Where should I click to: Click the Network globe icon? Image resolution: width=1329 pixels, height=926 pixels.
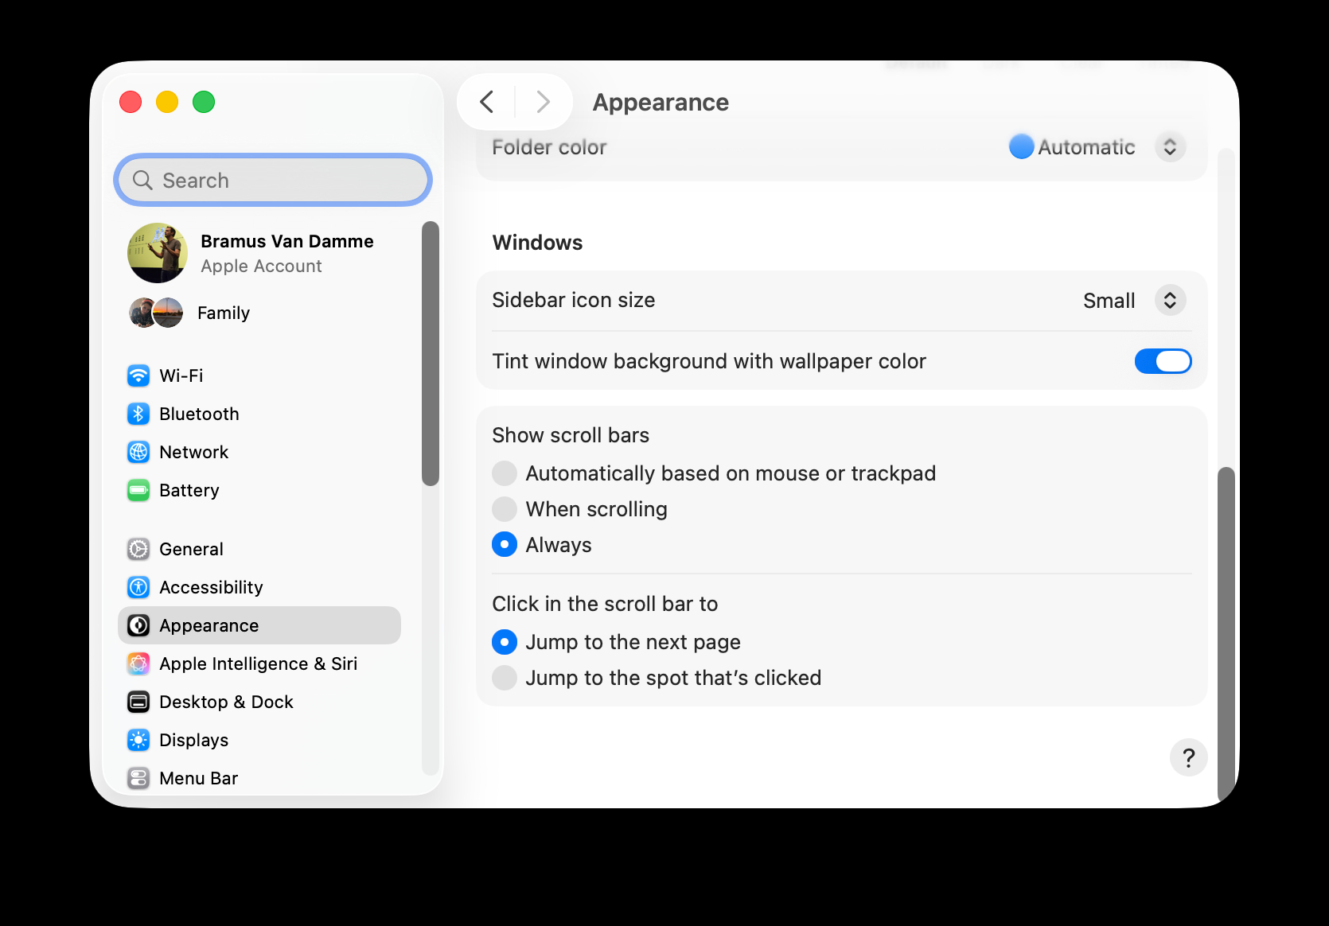pyautogui.click(x=138, y=452)
